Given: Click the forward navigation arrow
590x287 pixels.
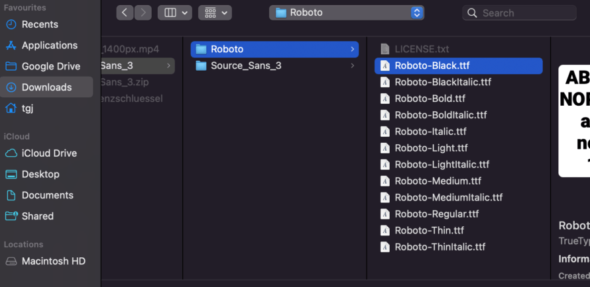Looking at the screenshot, I should click(143, 13).
